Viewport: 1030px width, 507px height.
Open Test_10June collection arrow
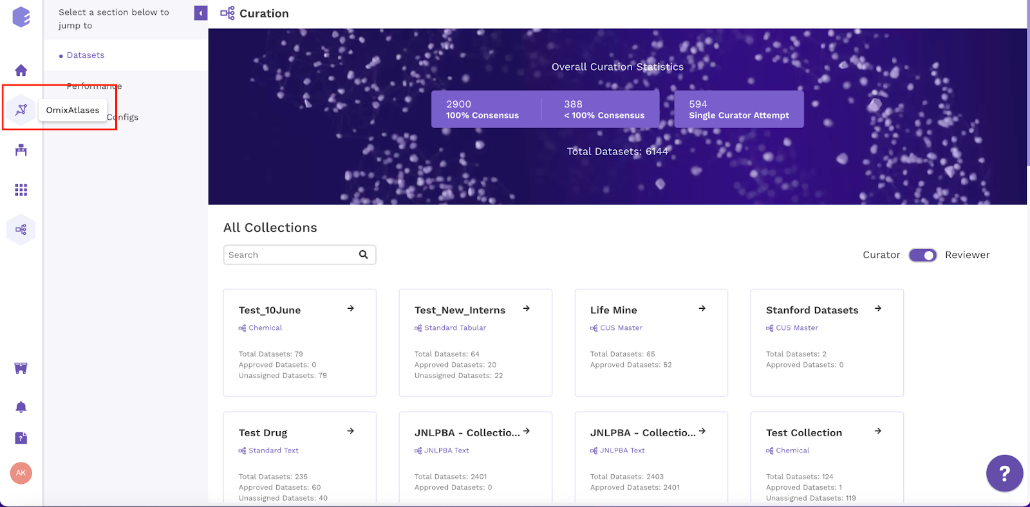tap(351, 309)
